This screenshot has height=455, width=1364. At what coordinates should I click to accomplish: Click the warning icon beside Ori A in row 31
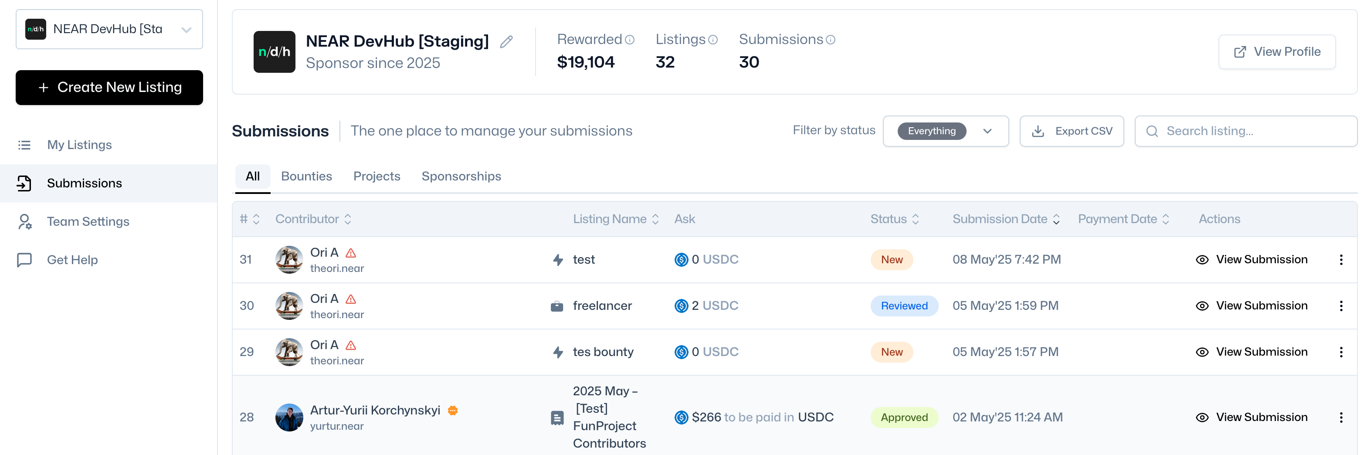[x=350, y=253]
